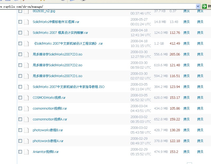Click the 2008-05-27 00:01:24 UTC date

pyautogui.click(x=140, y=22)
